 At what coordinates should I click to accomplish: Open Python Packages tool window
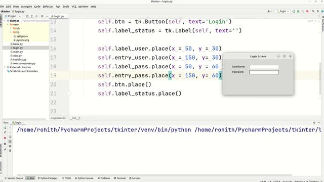[x=48, y=178]
